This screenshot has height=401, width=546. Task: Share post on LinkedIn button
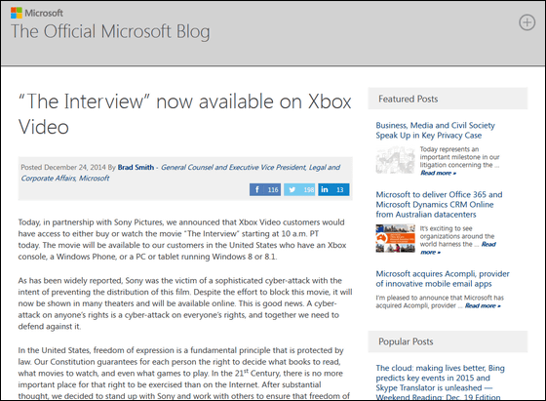333,189
